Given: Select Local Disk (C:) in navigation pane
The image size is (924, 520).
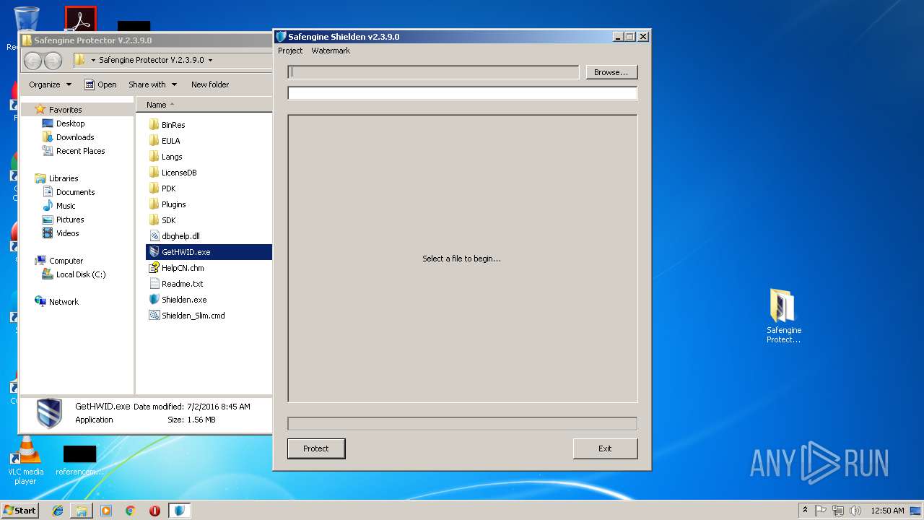Looking at the screenshot, I should pos(81,274).
